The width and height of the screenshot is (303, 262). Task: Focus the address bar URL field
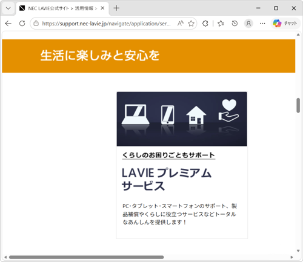[106, 24]
